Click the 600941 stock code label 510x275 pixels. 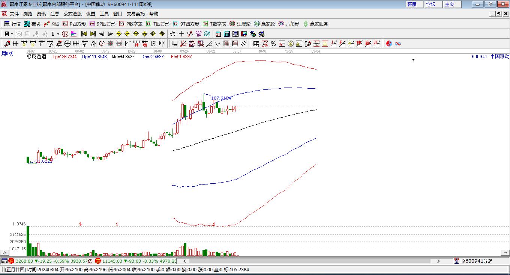coord(480,57)
